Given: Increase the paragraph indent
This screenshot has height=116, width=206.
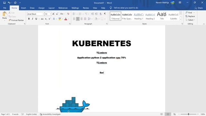Looking at the screenshot, I should click(96, 14).
